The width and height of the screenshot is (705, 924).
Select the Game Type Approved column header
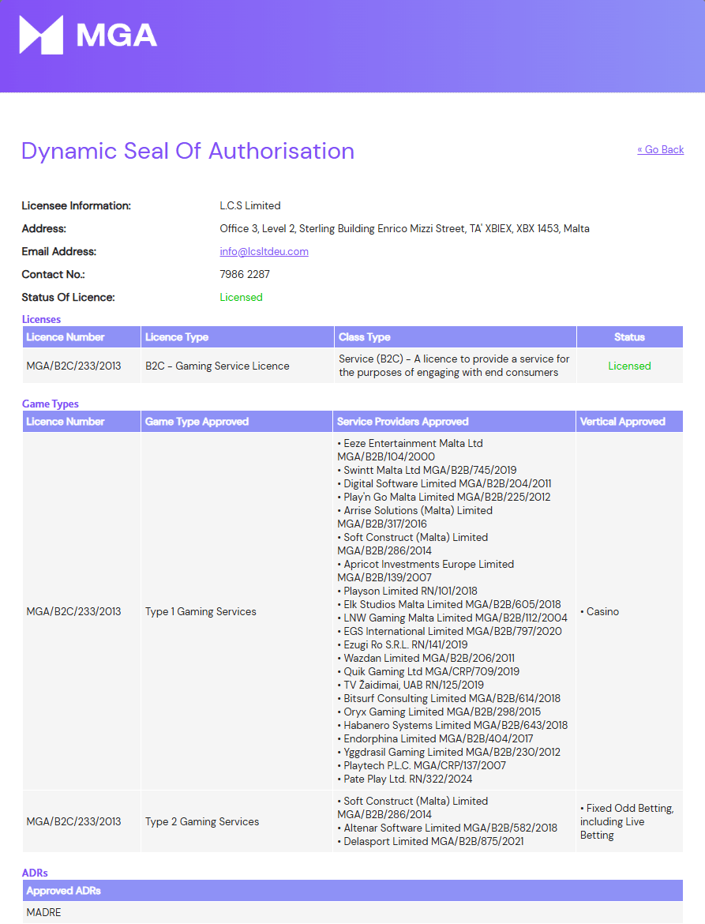pyautogui.click(x=197, y=422)
